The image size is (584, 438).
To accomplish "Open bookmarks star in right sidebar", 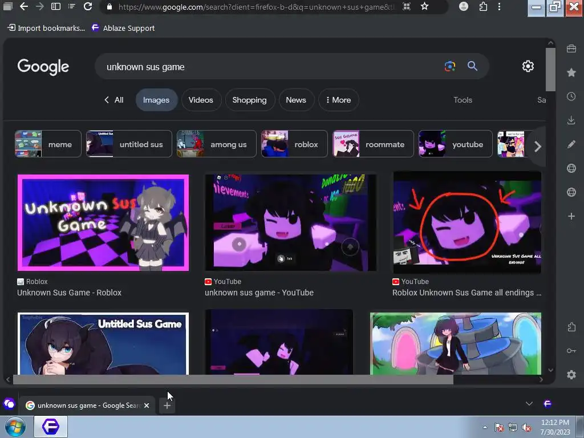I will tap(571, 72).
